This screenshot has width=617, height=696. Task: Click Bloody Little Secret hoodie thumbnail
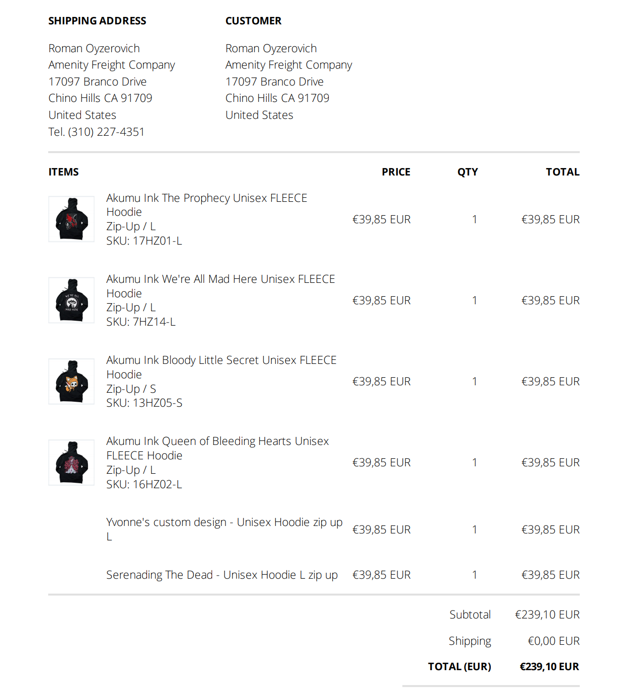72,381
